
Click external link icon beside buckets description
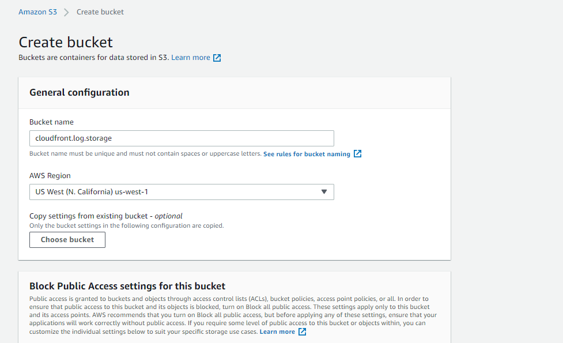tap(217, 58)
